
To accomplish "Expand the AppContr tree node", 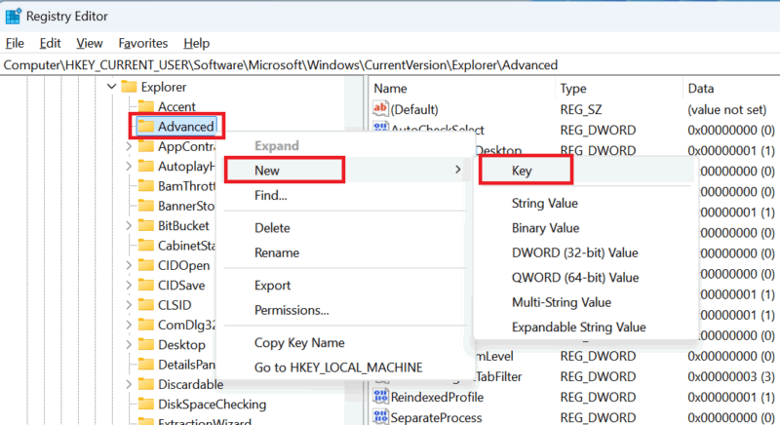I will (129, 146).
